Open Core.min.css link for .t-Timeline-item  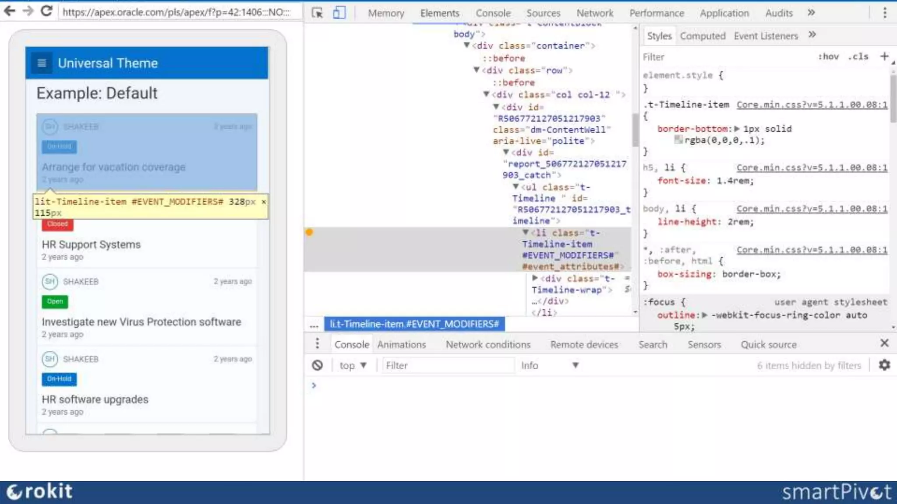coord(812,105)
